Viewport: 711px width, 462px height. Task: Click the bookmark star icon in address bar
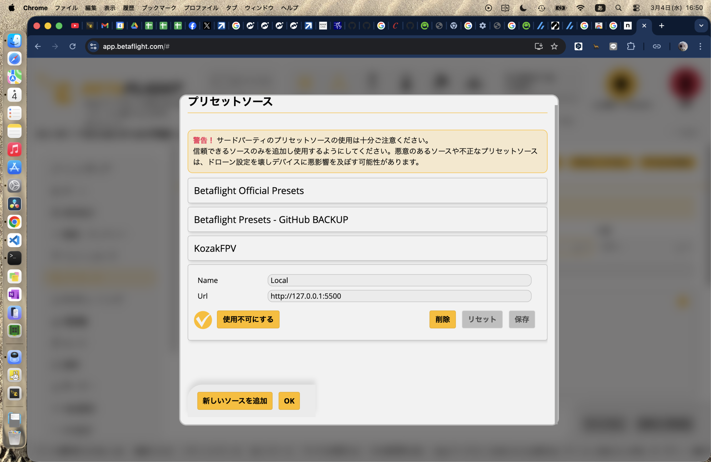coord(554,47)
